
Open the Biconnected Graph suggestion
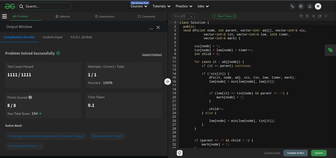coord(107,136)
